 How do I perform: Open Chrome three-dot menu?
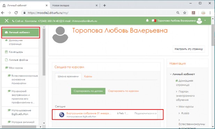point(210,13)
